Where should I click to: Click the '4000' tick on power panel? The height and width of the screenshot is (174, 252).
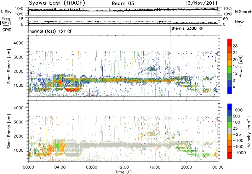[18, 43]
